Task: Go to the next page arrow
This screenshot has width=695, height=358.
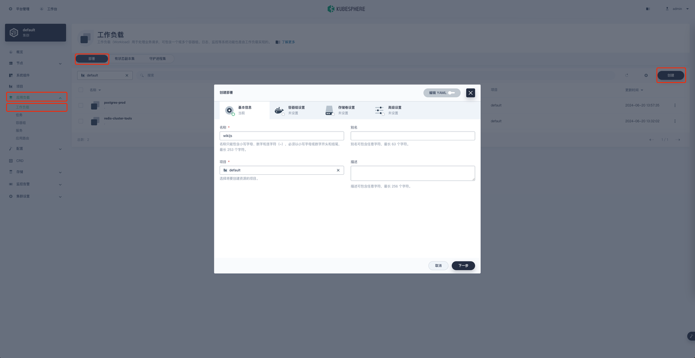Action: 678,140
